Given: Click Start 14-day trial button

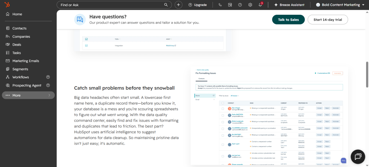Looking at the screenshot, I should click(x=328, y=20).
